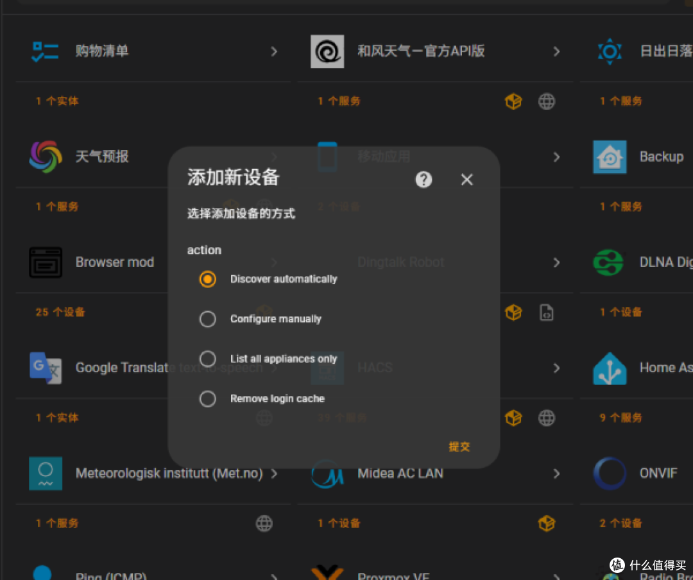This screenshot has width=693, height=580.
Task: Expand the HACS row chevron
Action: [x=556, y=368]
